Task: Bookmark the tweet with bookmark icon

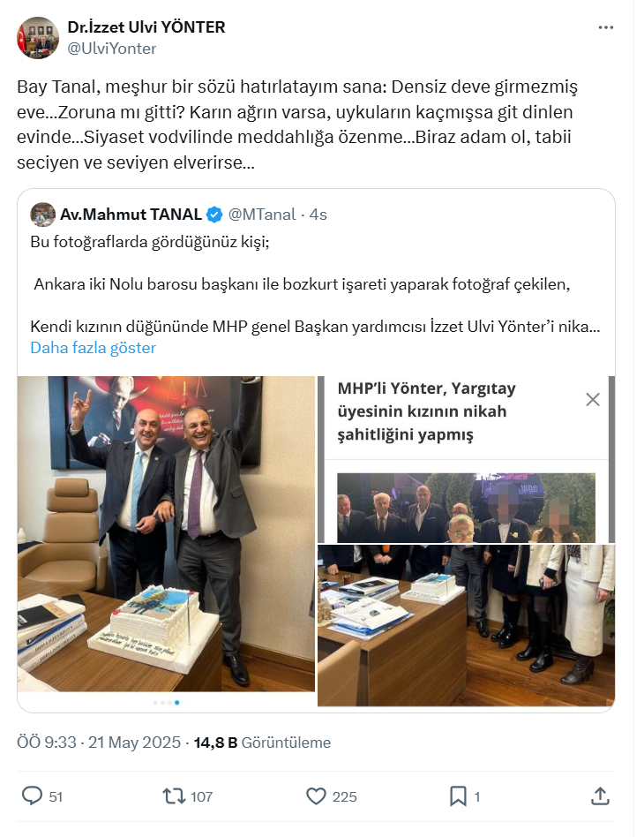Action: point(458,796)
